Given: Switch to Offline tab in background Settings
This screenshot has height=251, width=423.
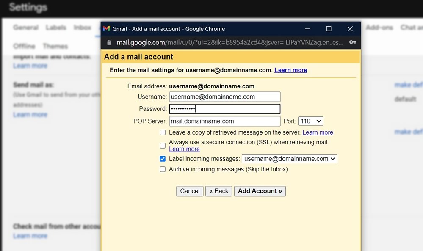Looking at the screenshot, I should pos(24,46).
